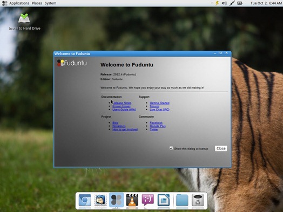The image size is (283, 212).
Task: Open the Release Notes link
Action: pos(122,103)
